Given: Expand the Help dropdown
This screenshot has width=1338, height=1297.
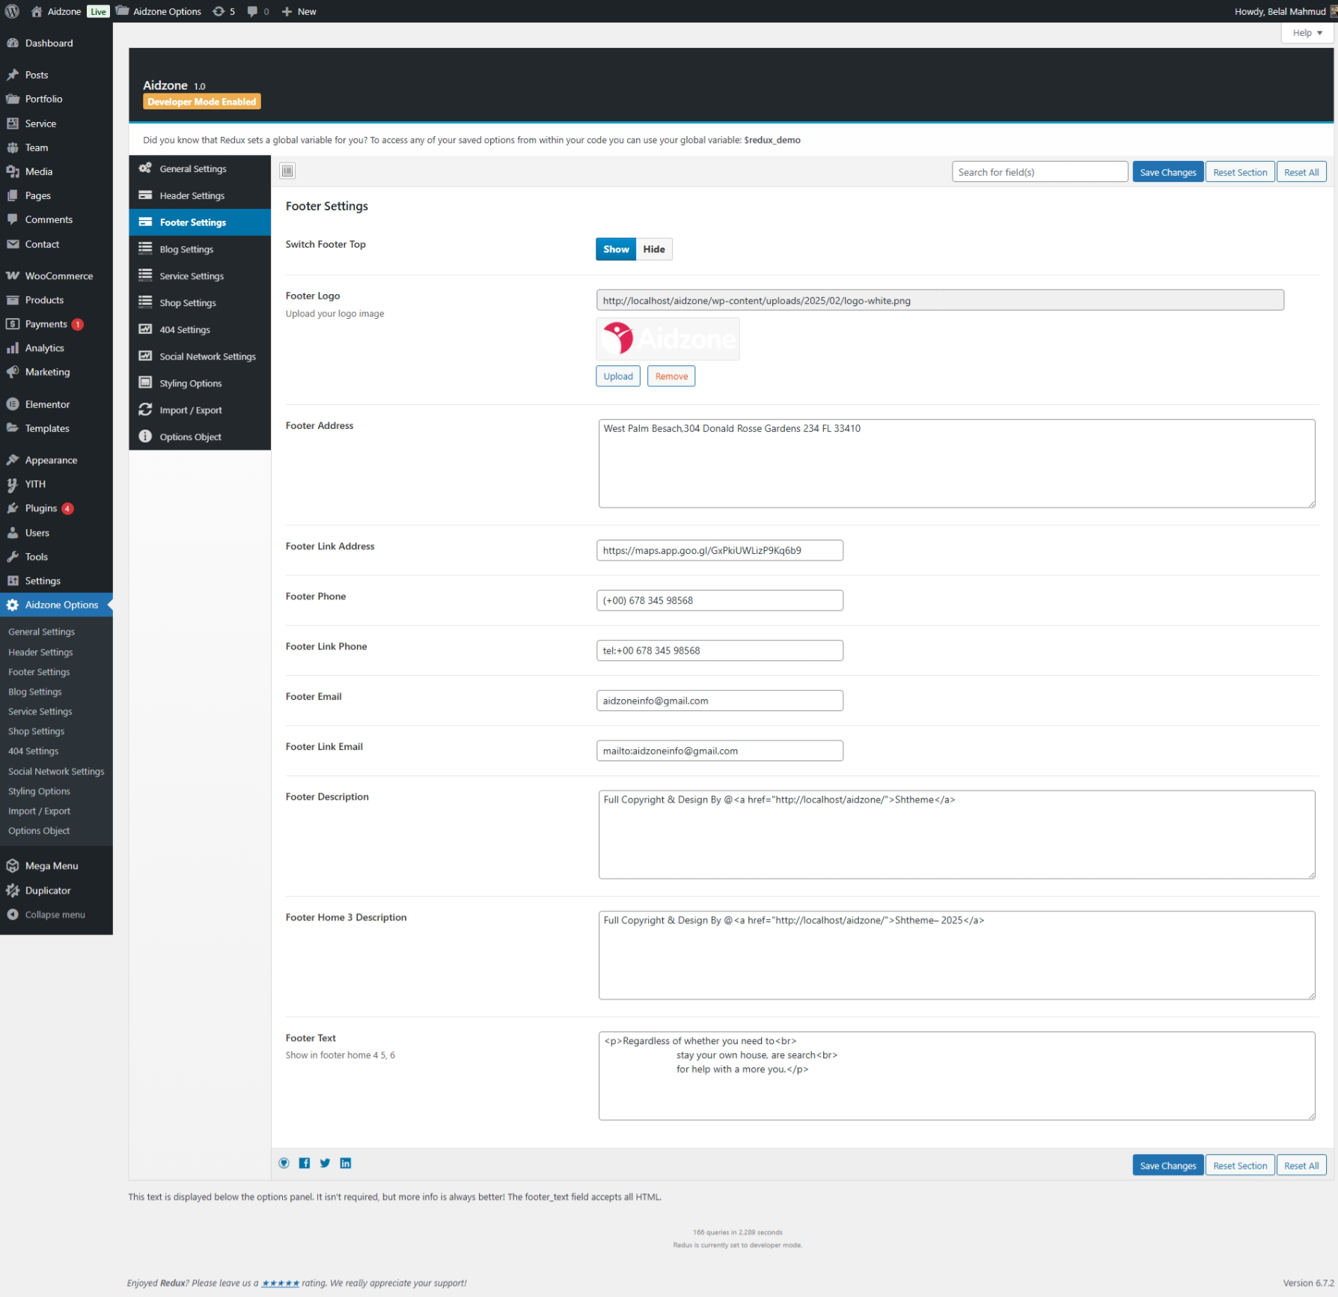Looking at the screenshot, I should pos(1307,33).
